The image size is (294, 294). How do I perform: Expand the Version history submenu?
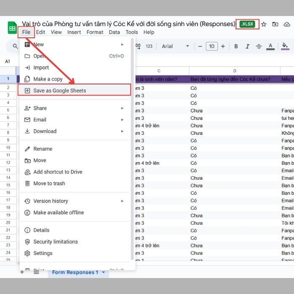point(74,201)
